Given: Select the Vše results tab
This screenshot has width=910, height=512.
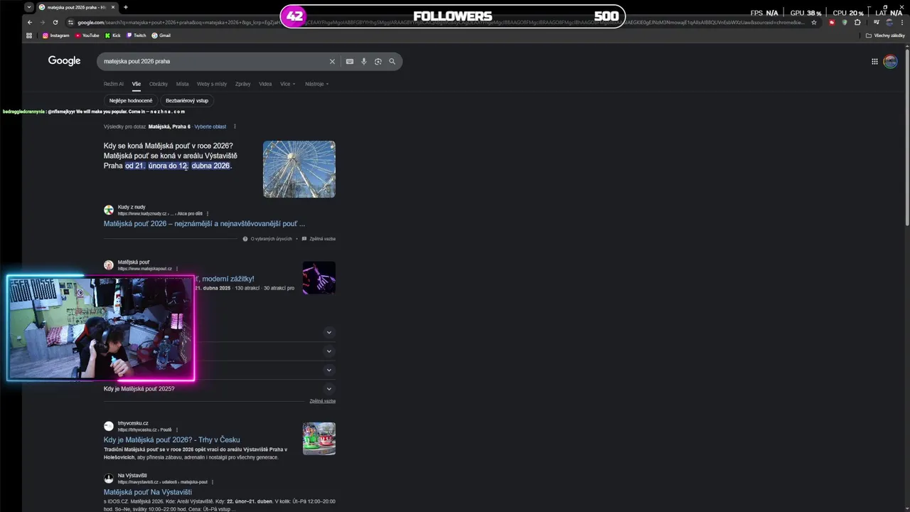Looking at the screenshot, I should [x=136, y=84].
